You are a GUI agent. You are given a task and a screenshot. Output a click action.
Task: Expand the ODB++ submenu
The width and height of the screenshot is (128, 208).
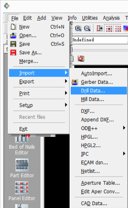(99, 128)
